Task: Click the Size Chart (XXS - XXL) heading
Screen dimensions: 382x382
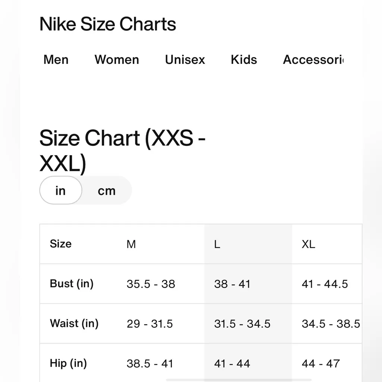Action: tap(122, 150)
